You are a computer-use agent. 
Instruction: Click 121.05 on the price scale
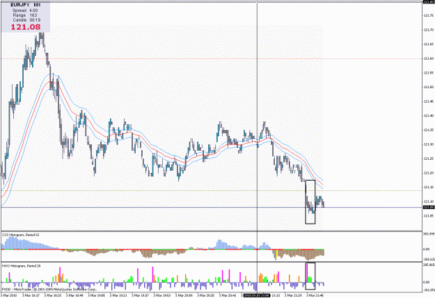click(429, 216)
